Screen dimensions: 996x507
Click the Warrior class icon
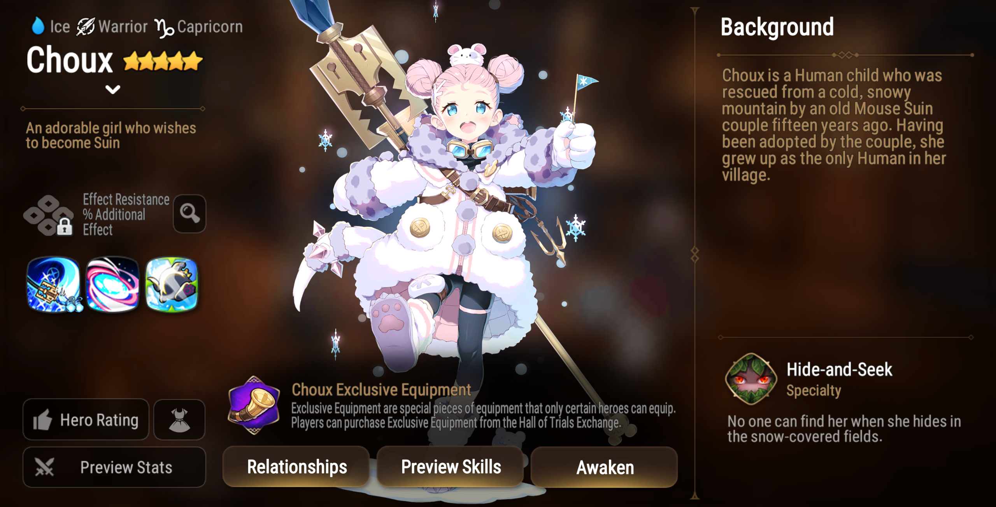coord(85,26)
